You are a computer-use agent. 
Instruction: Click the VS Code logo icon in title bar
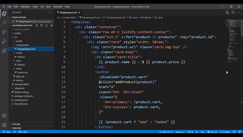pyautogui.click(x=3, y=7)
